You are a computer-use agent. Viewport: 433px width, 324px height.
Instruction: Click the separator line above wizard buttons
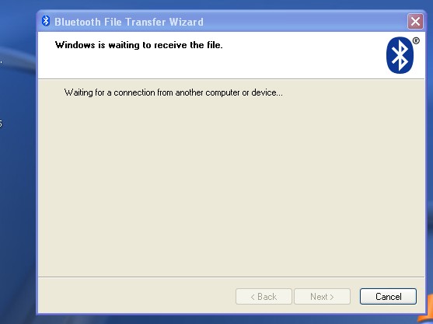231,277
